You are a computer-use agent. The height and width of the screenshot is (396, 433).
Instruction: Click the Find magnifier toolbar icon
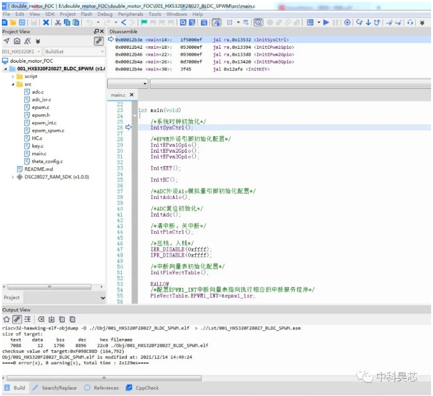[x=183, y=23]
